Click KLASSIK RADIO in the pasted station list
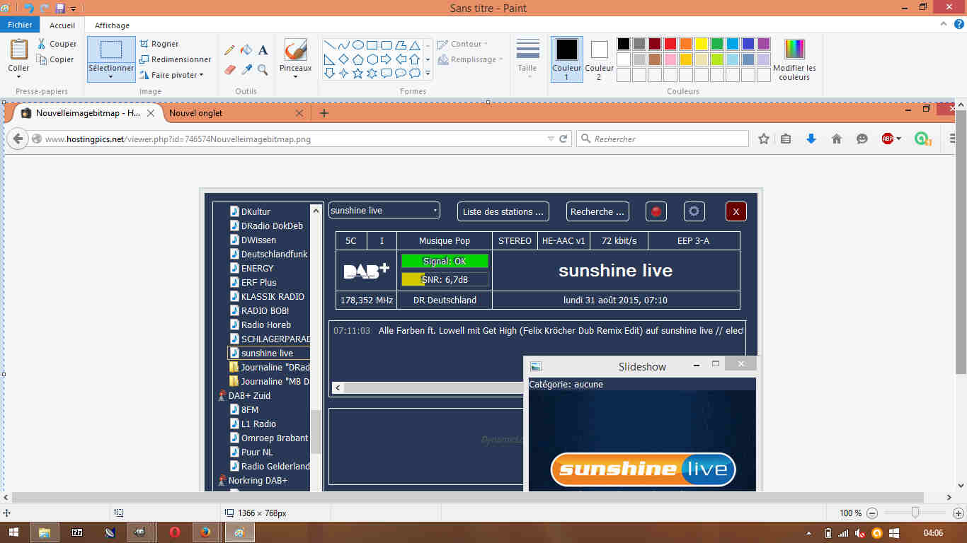 coord(273,296)
